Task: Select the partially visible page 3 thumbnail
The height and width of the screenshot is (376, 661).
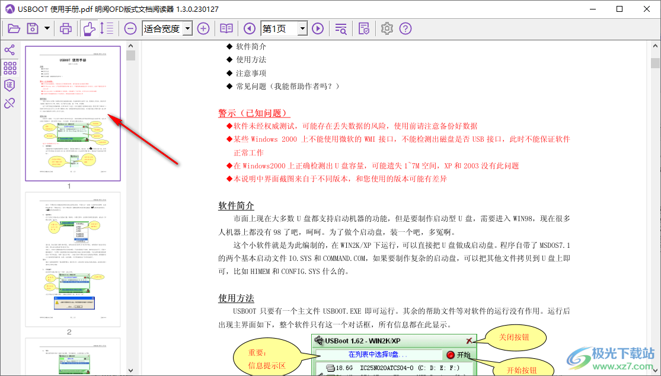Action: tap(73, 356)
